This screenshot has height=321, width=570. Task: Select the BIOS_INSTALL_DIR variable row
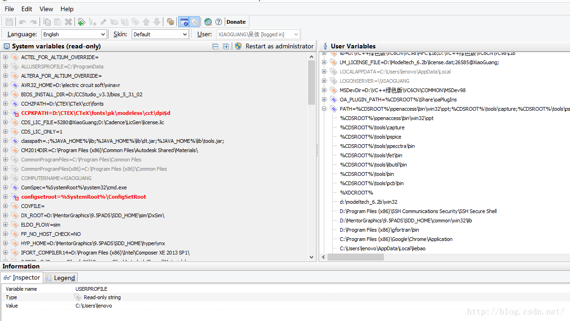82,94
